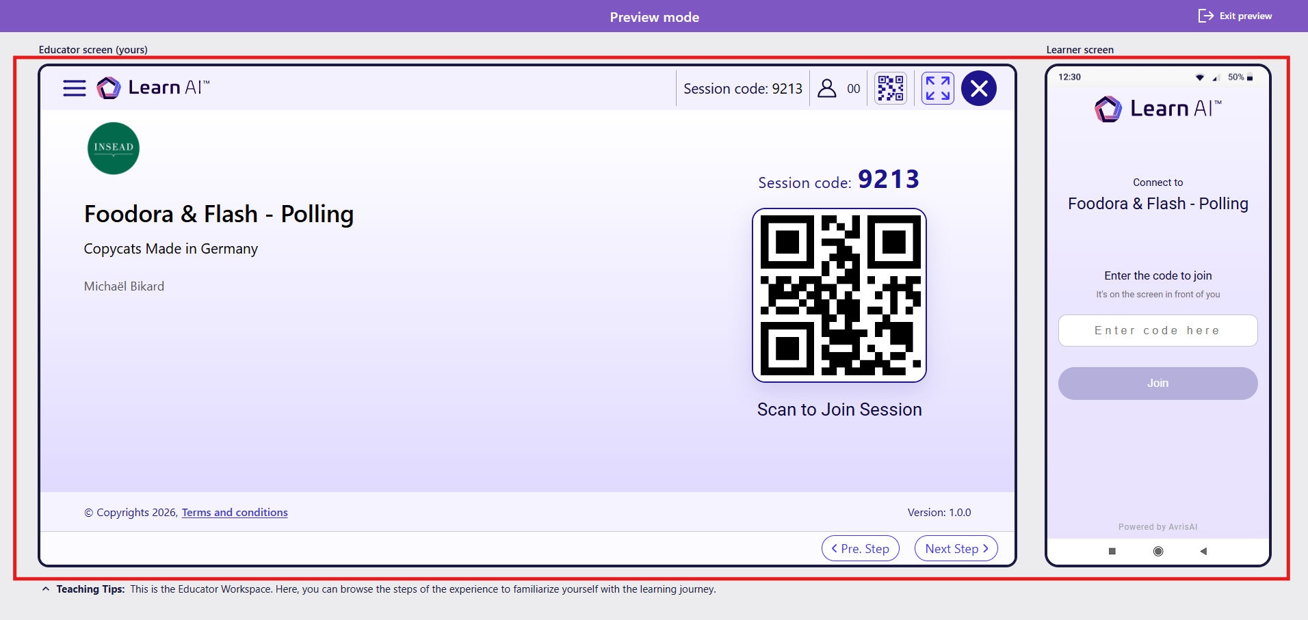Click 'Preview mode' banner title
This screenshot has height=620, width=1308.
[654, 17]
